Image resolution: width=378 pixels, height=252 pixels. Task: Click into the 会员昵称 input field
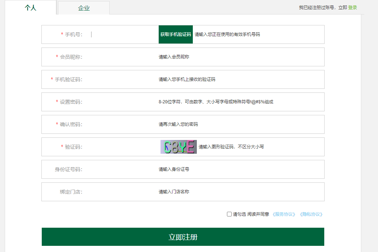tap(120, 57)
